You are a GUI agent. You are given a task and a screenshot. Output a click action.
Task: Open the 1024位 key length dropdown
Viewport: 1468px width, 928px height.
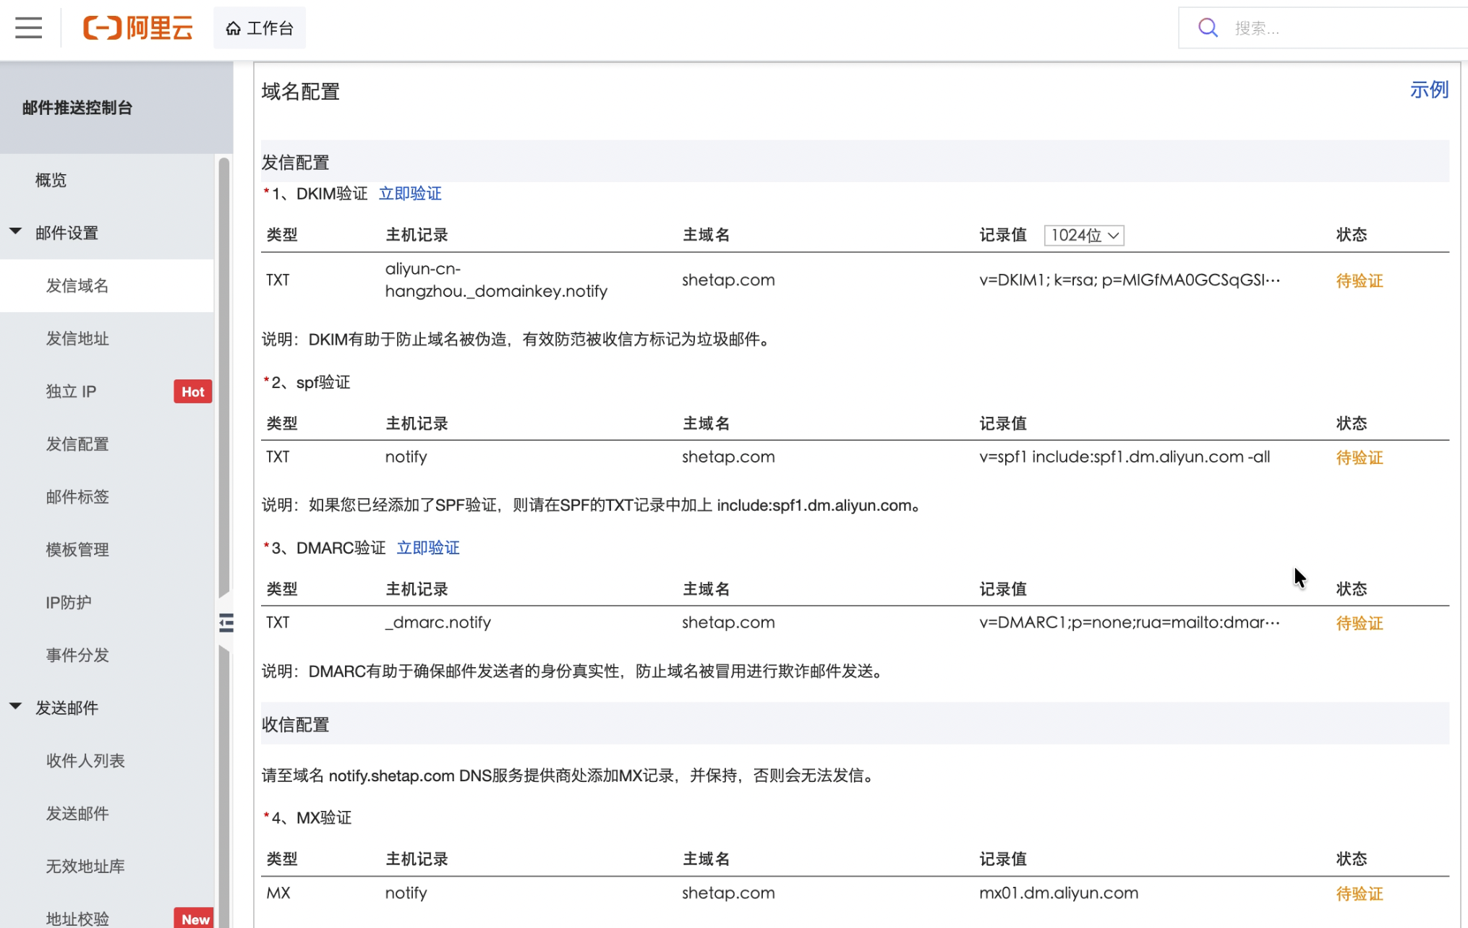click(1083, 235)
